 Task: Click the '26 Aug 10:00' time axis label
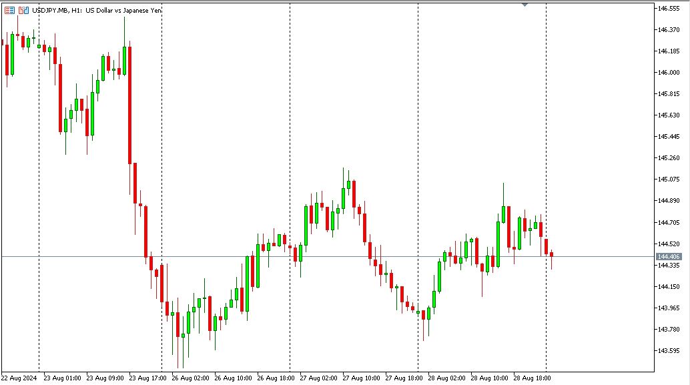234,378
